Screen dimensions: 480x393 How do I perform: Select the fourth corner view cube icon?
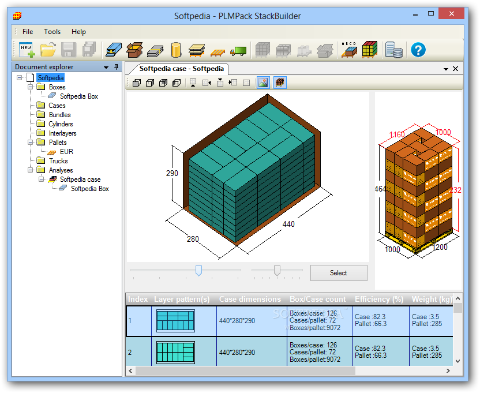pos(177,83)
